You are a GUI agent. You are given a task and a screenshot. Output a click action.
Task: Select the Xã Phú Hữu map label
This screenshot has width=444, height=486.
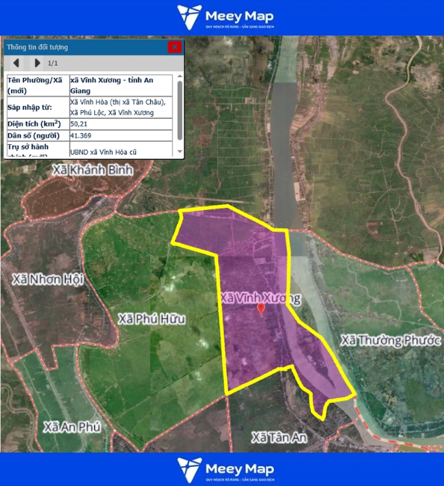coord(152,319)
